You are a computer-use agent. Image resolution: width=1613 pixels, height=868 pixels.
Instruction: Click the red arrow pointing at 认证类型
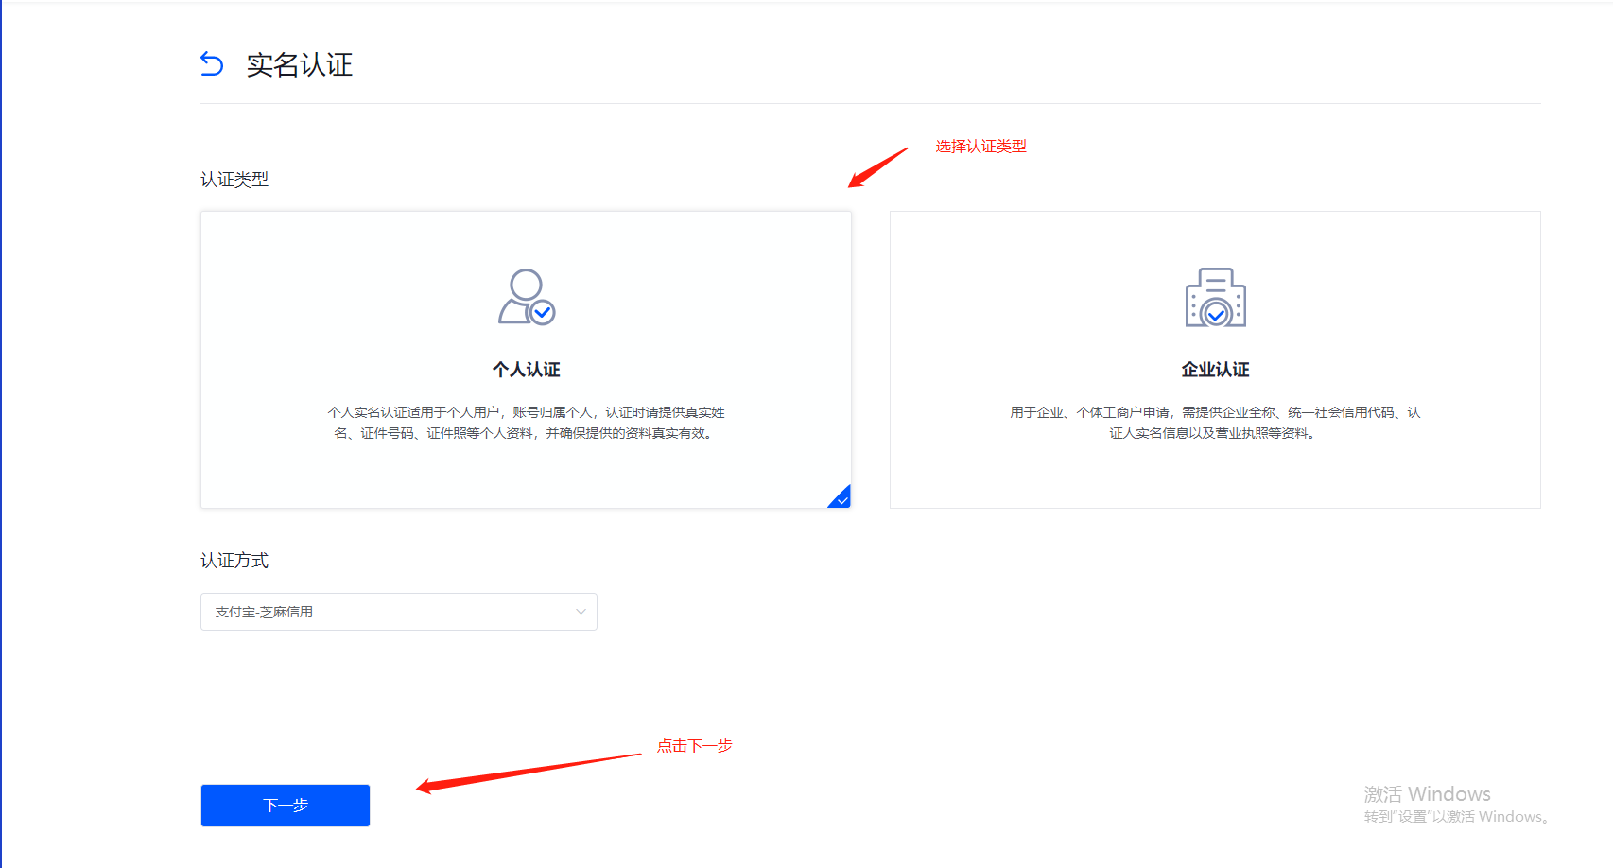(x=877, y=167)
